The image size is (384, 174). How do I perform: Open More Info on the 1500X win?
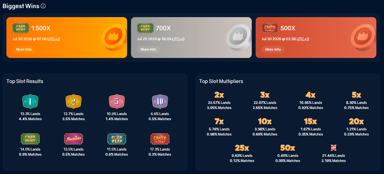click(x=24, y=49)
